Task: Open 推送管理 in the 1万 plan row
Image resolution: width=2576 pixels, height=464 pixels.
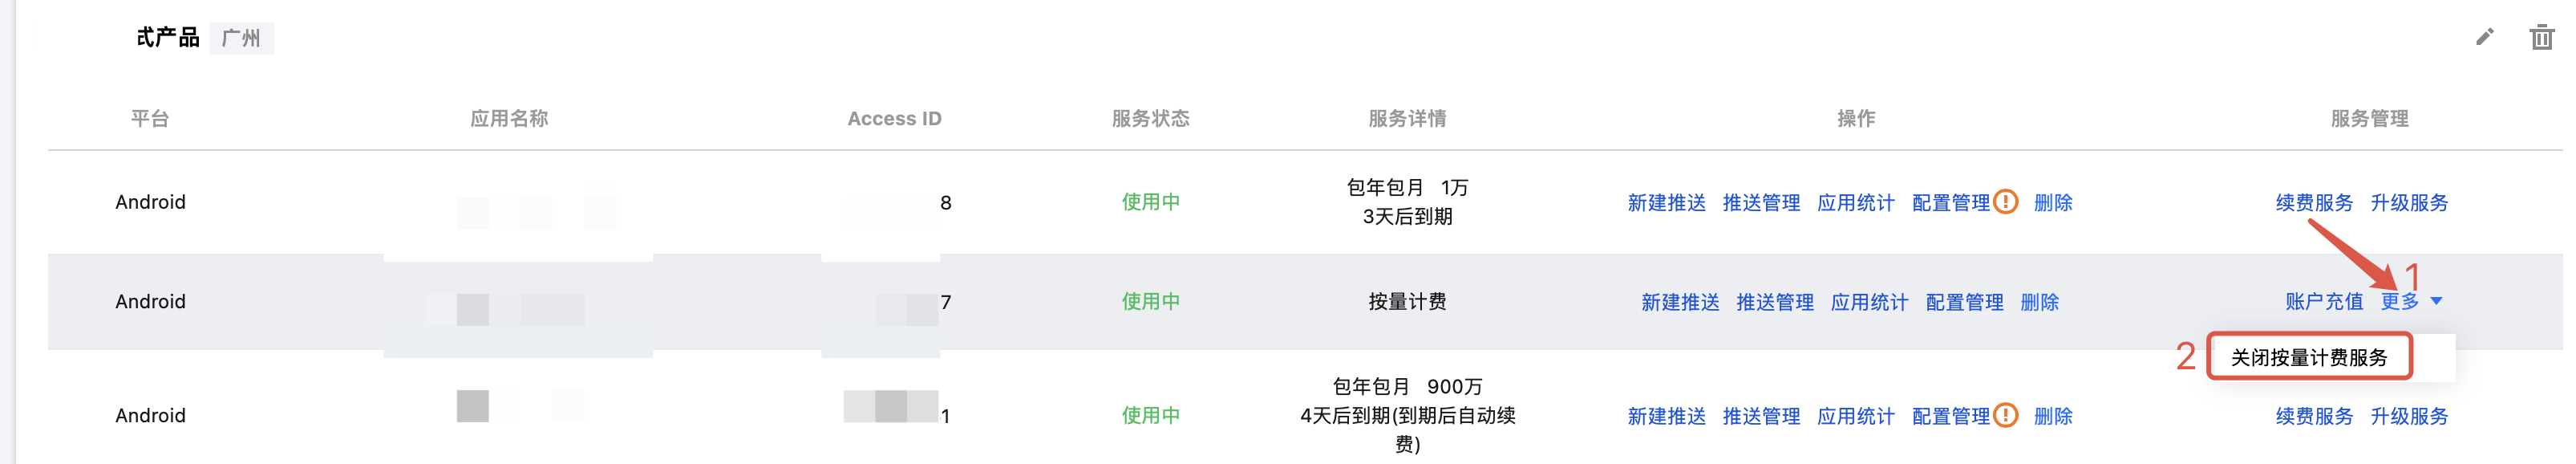Action: [x=1760, y=203]
